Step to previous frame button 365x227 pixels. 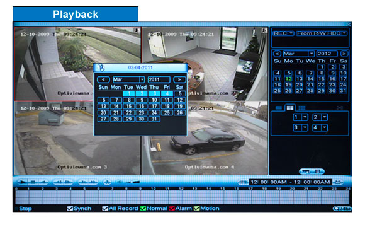[x=59, y=182]
